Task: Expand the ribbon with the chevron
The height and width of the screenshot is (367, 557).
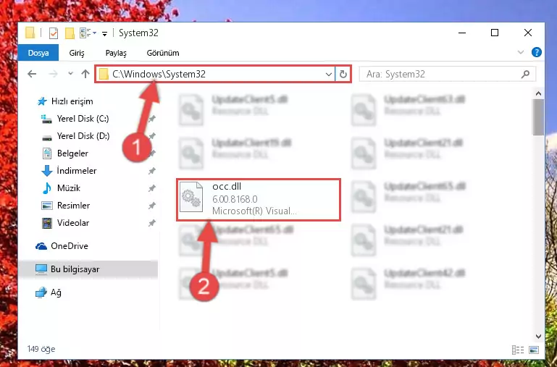Action: [x=520, y=53]
